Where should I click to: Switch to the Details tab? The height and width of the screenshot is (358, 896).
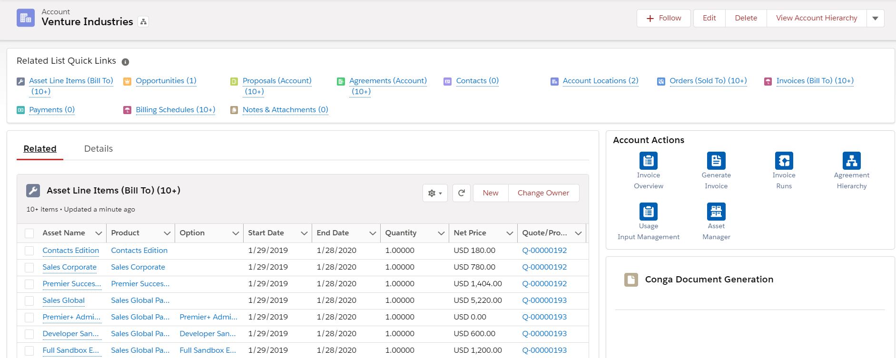click(x=98, y=149)
